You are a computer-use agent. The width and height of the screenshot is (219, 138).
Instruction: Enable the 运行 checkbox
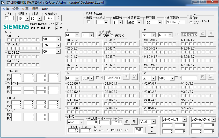click(x=6, y=18)
